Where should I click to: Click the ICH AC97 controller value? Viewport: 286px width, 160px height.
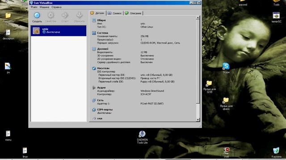pos(146,94)
